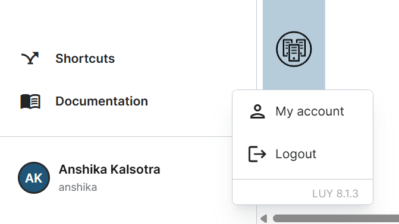Select Logout text in the user menu
The height and width of the screenshot is (224, 399).
pos(296,154)
